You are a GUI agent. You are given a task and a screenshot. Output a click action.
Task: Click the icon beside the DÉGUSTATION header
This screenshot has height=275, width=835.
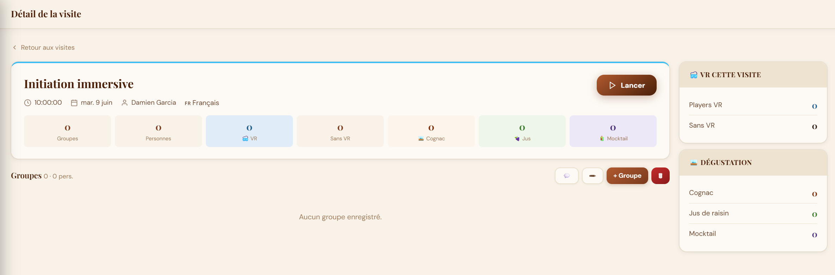click(694, 163)
